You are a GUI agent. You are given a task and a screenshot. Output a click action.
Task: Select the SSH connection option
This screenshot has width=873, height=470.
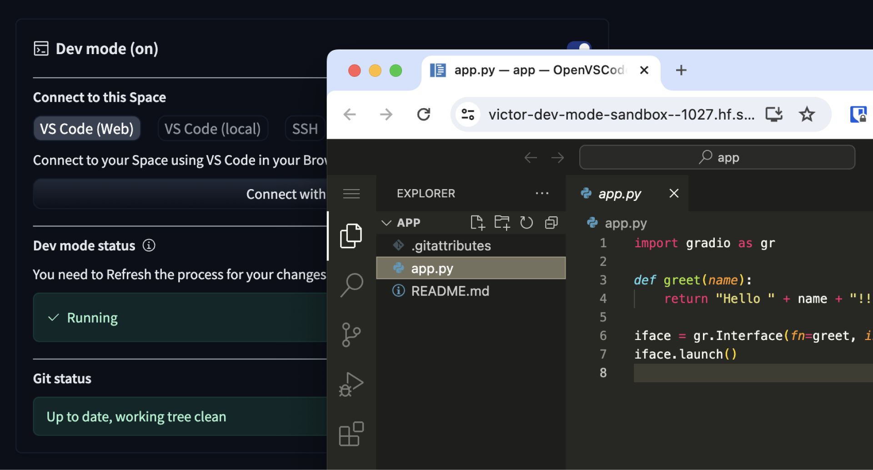point(305,129)
